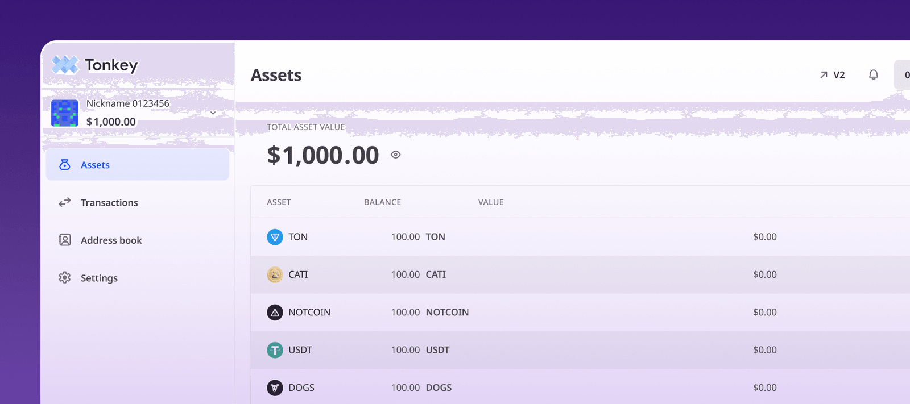Toggle total asset value visibility eye
The width and height of the screenshot is (910, 404).
(396, 155)
